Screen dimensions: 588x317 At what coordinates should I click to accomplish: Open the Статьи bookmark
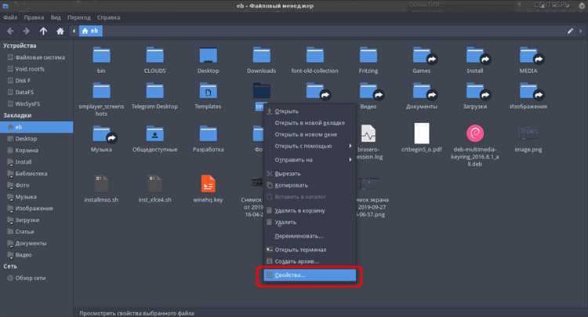37,231
